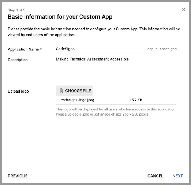Click the Upload logo label
Viewport: 191px width, 185px height.
(x=18, y=91)
